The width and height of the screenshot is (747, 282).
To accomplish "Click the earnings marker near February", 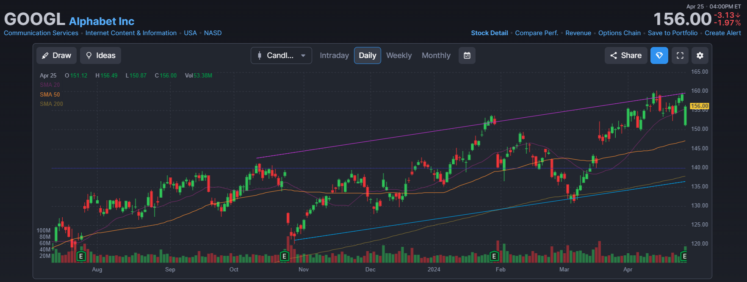I will coord(494,256).
